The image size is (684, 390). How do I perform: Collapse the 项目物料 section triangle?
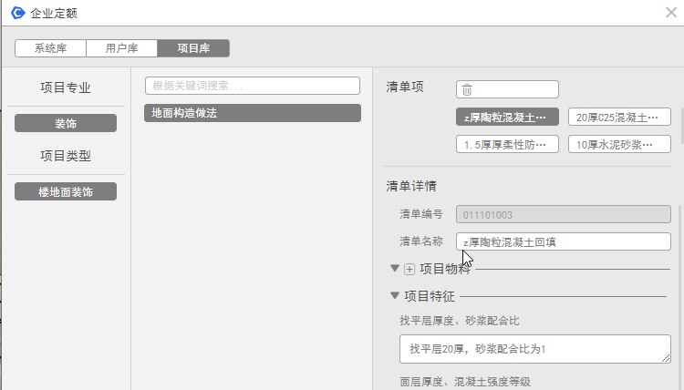[x=395, y=268]
